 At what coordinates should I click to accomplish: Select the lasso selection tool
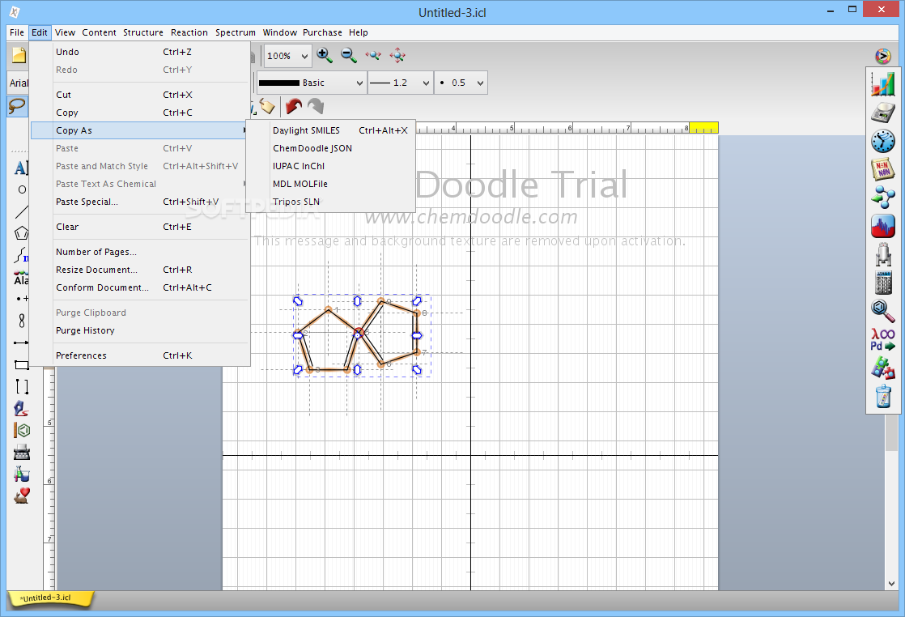pos(17,106)
